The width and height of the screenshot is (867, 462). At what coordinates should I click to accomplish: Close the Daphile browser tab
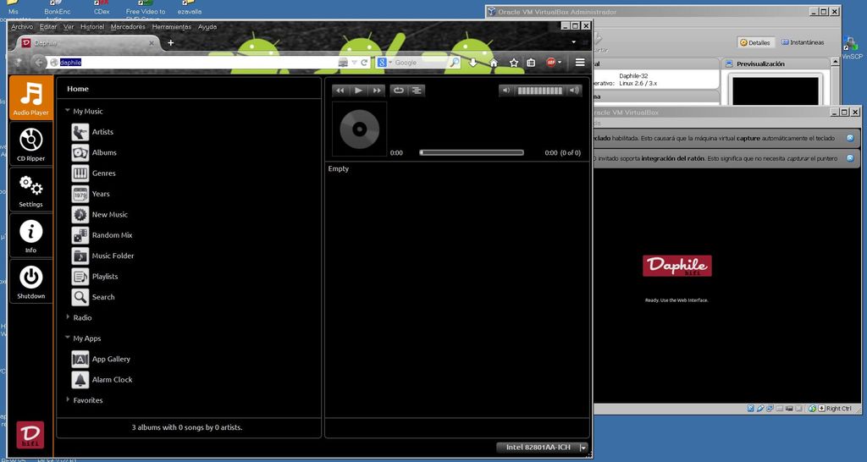(x=152, y=43)
